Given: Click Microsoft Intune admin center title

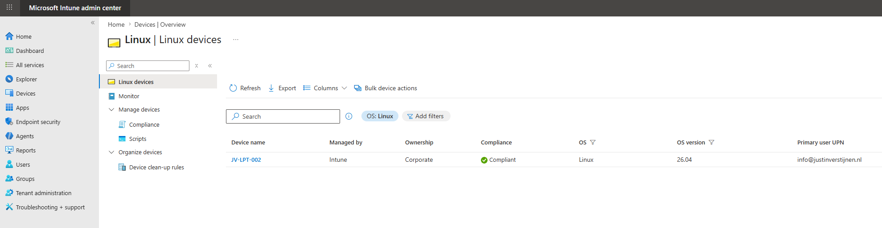Looking at the screenshot, I should (x=75, y=8).
